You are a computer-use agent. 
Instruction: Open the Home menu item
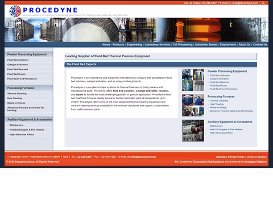(106, 45)
